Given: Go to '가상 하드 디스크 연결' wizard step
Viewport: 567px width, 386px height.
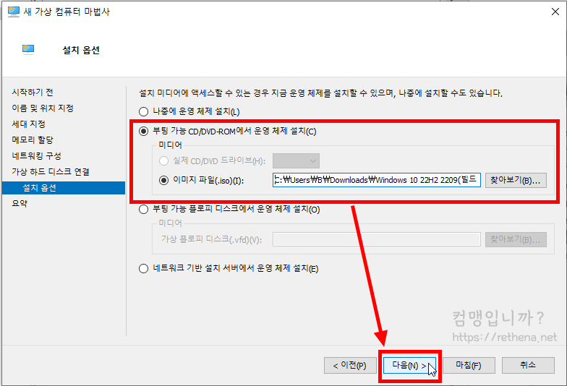Looking at the screenshot, I should pyautogui.click(x=51, y=172).
